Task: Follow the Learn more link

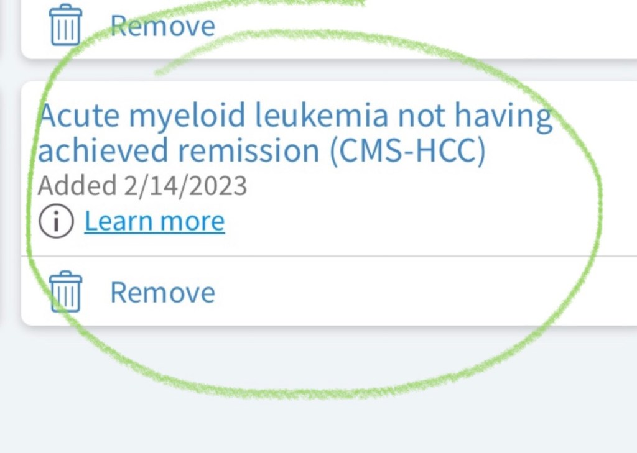Action: tap(154, 221)
